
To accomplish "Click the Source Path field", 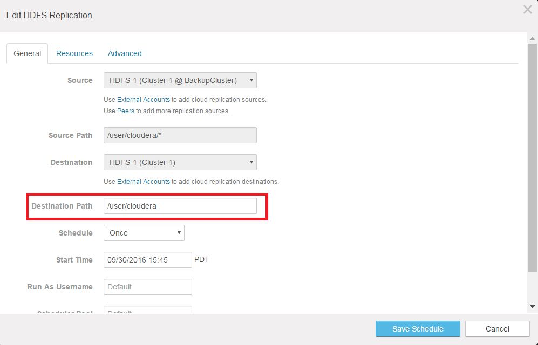I will (x=180, y=135).
